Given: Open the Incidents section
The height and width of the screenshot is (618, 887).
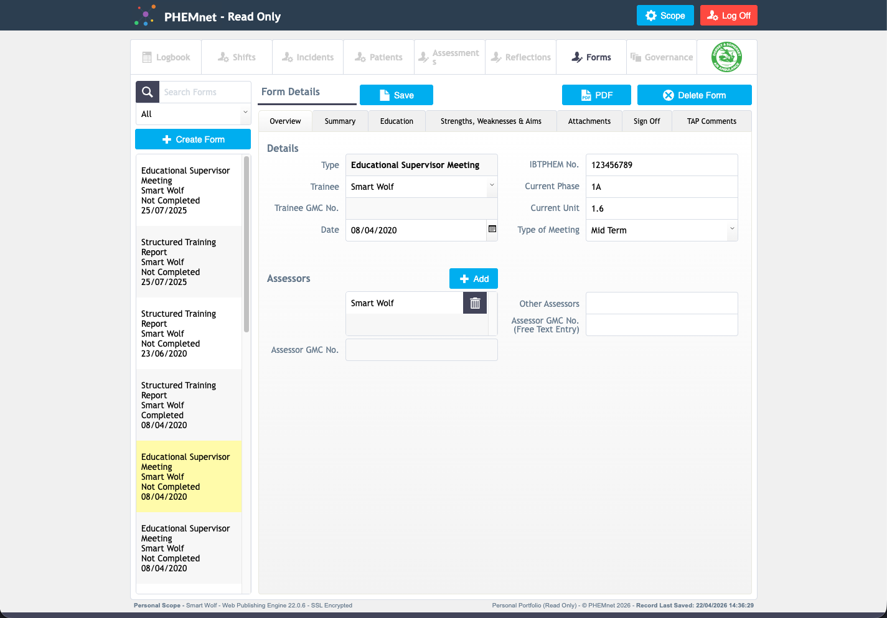Looking at the screenshot, I should coord(308,57).
